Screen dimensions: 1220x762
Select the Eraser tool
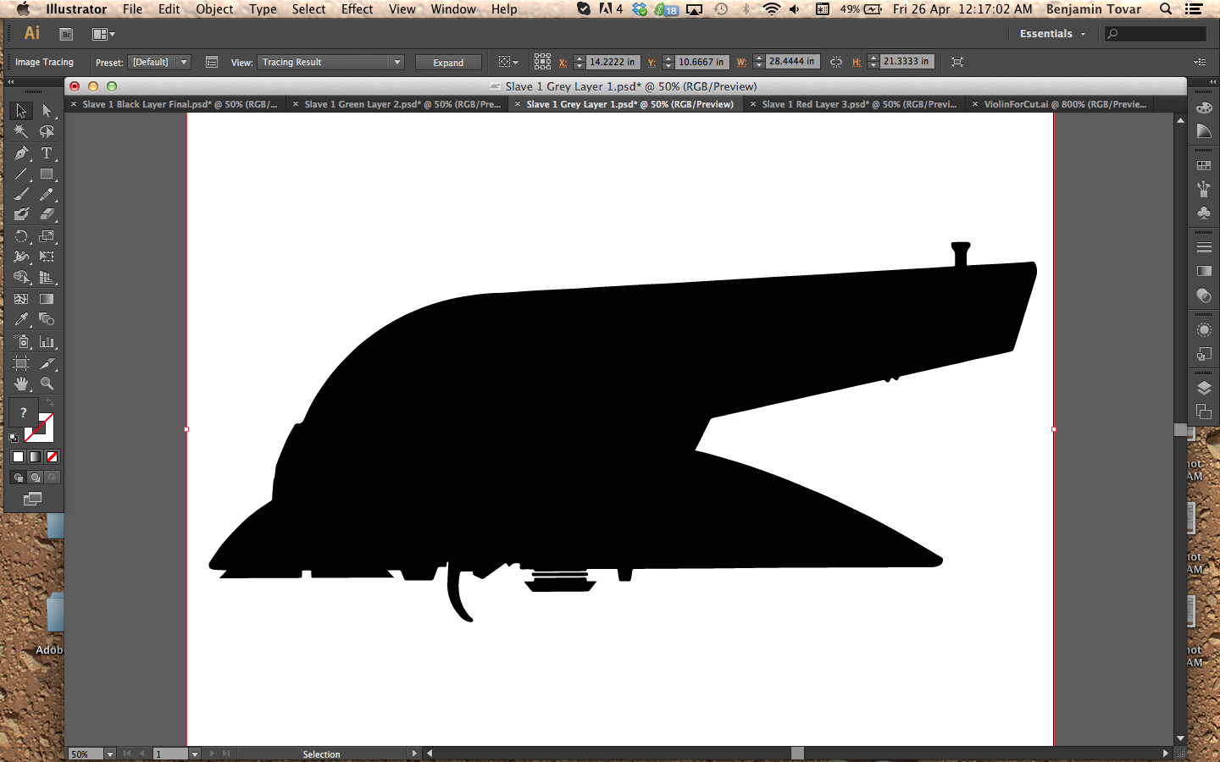click(x=47, y=214)
